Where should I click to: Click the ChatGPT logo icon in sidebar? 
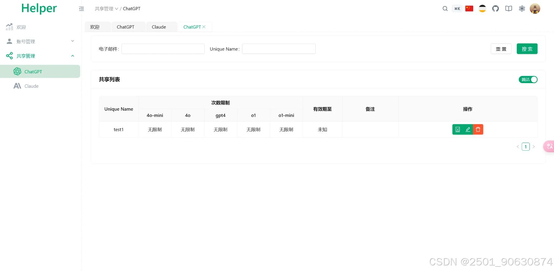click(17, 71)
